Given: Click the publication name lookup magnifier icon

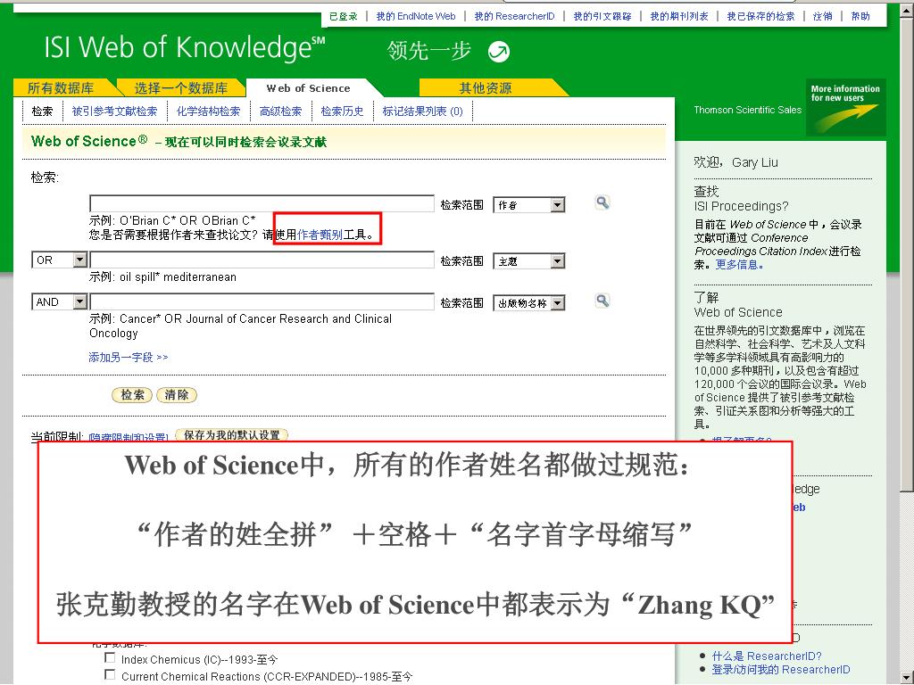Looking at the screenshot, I should (x=602, y=301).
